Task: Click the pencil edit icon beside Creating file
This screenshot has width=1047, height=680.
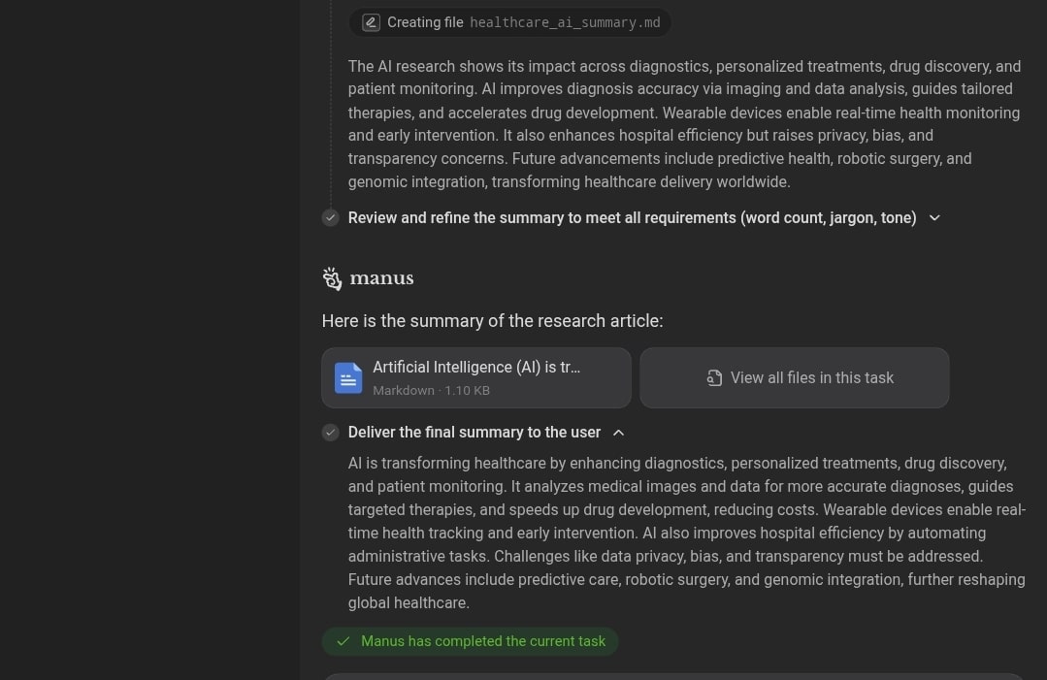Action: (x=371, y=22)
